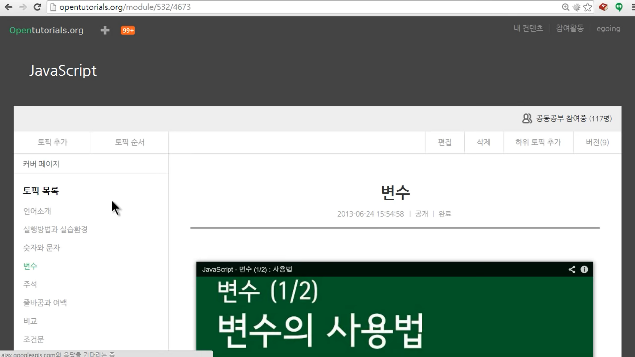Open the egoing user menu
The height and width of the screenshot is (357, 635).
[608, 29]
